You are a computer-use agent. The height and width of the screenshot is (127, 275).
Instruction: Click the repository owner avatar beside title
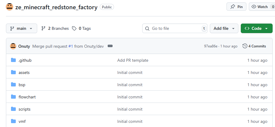coord(10,7)
